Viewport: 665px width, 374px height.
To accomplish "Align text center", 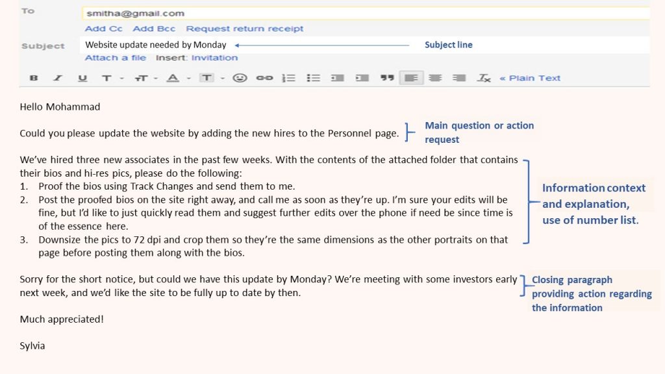I will pos(435,78).
